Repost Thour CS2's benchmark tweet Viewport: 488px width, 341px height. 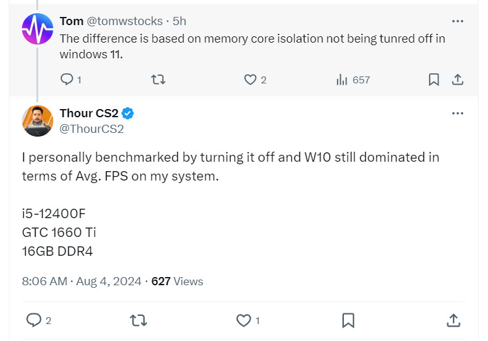pyautogui.click(x=138, y=320)
